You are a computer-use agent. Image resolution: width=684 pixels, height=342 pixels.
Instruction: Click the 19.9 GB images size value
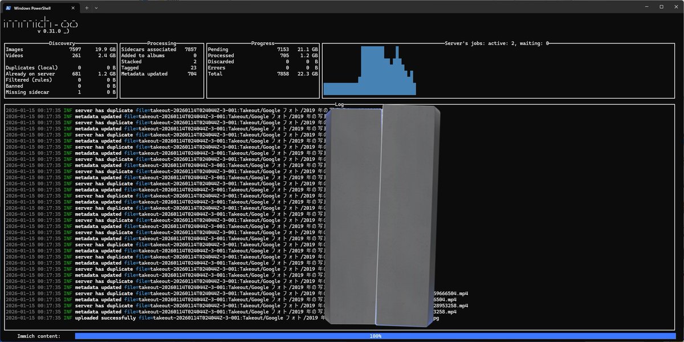106,50
